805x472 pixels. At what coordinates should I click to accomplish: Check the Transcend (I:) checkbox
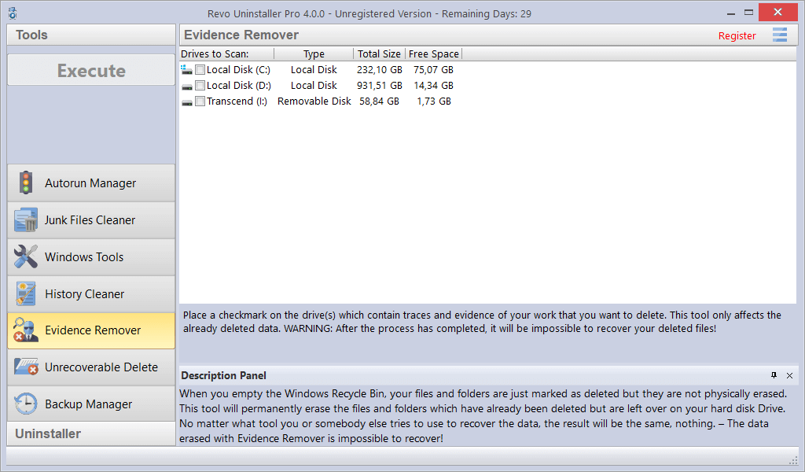(x=200, y=101)
